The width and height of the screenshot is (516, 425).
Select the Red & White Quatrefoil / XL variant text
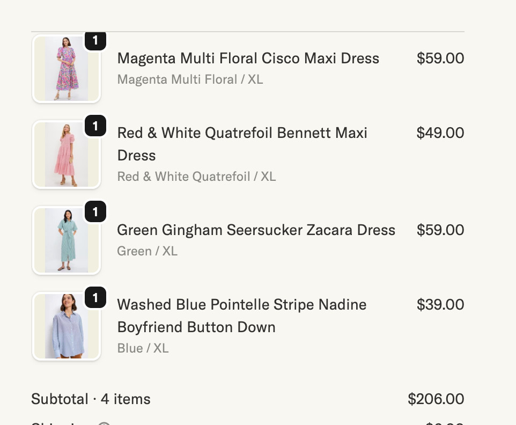point(196,176)
